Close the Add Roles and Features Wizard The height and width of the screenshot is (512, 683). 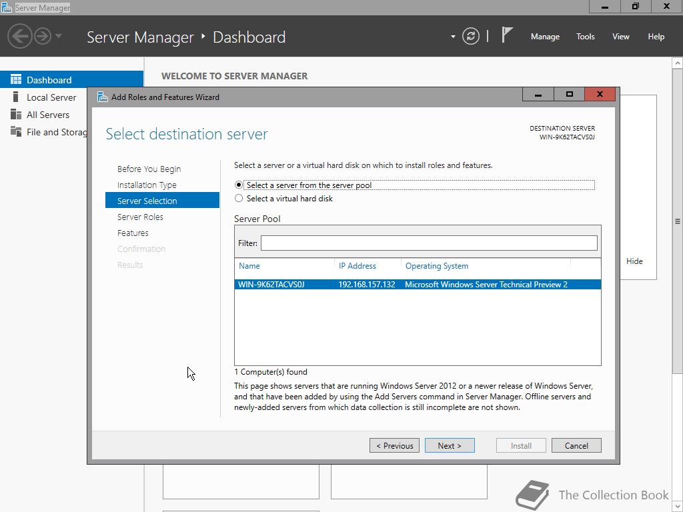pyautogui.click(x=600, y=94)
